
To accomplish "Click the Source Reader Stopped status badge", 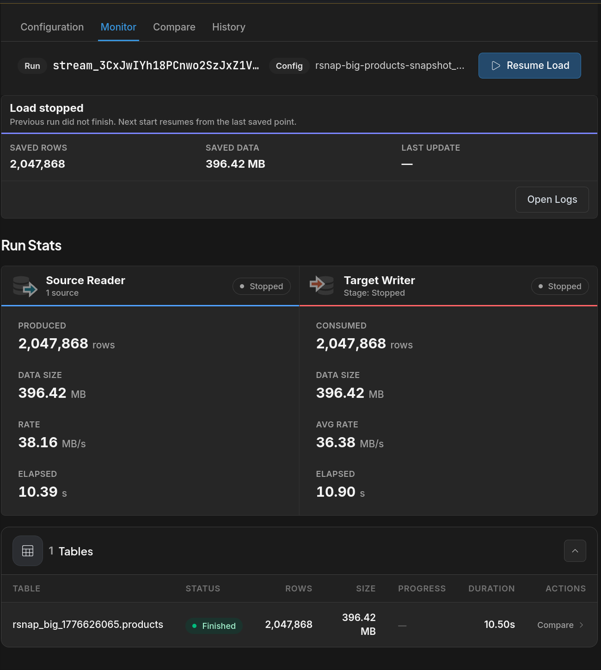I will 261,286.
